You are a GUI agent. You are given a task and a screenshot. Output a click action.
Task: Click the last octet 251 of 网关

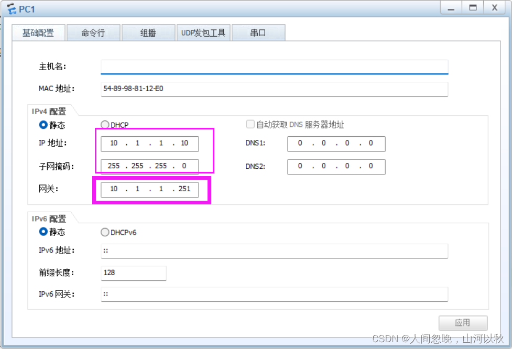(184, 189)
